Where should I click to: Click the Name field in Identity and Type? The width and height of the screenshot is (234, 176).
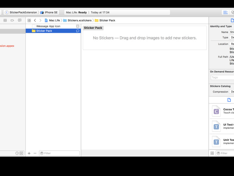click(232, 32)
